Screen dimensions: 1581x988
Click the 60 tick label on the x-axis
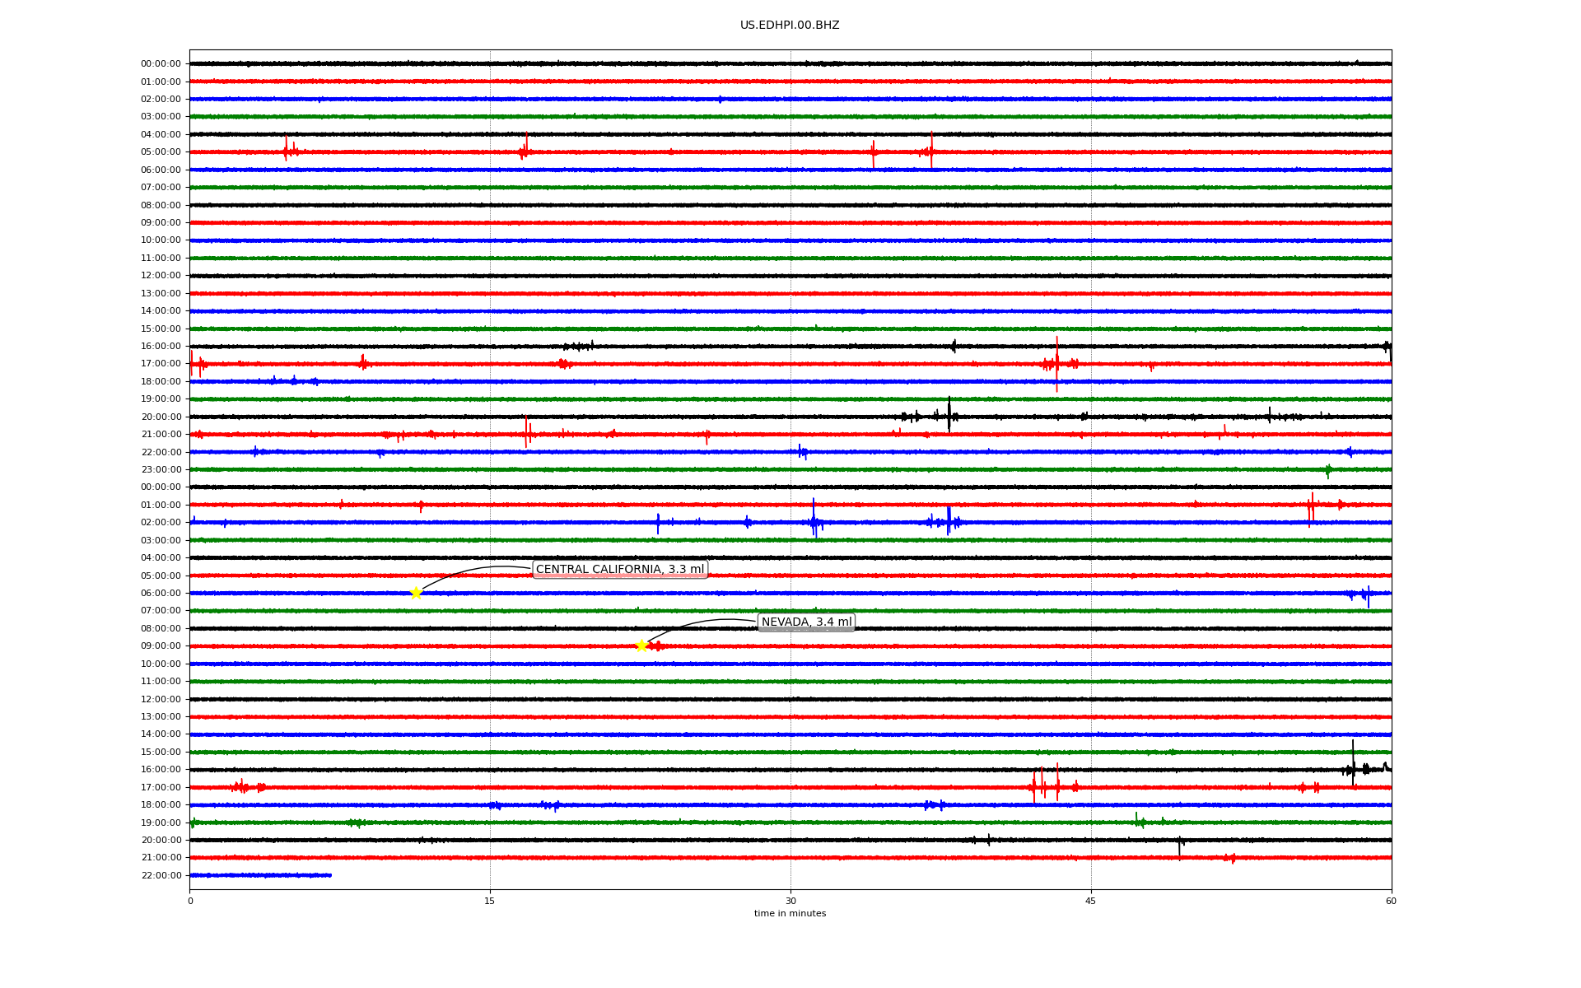tap(1391, 901)
